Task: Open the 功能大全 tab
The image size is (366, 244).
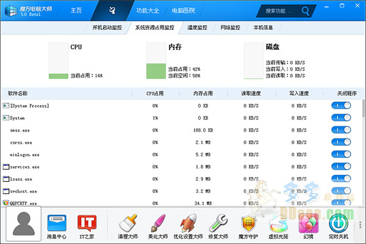Action: pyautogui.click(x=148, y=10)
